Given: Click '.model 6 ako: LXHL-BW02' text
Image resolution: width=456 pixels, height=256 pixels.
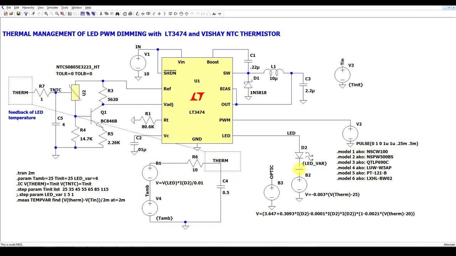Looking at the screenshot, I should pyautogui.click(x=364, y=178).
